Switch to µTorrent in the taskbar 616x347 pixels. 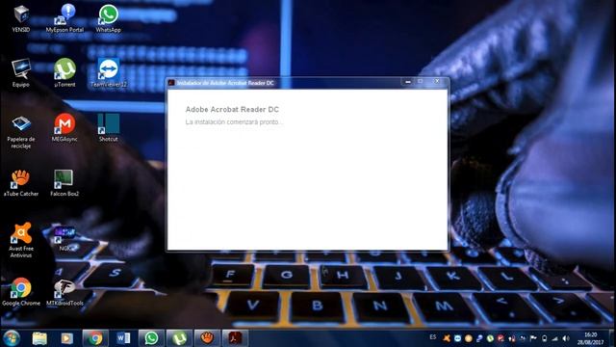180,338
